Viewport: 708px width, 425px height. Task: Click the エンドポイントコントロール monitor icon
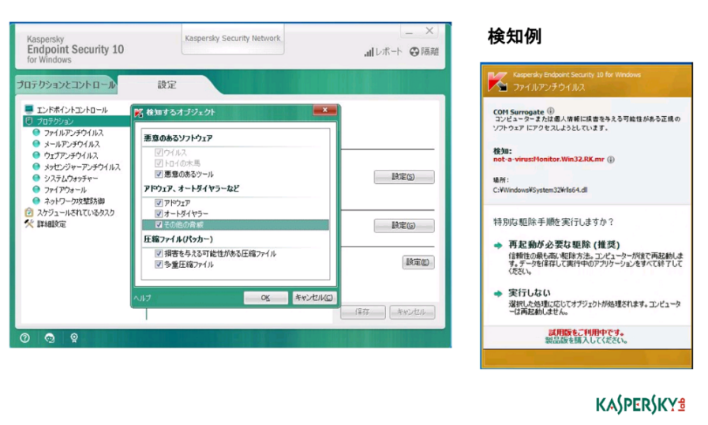coord(29,110)
